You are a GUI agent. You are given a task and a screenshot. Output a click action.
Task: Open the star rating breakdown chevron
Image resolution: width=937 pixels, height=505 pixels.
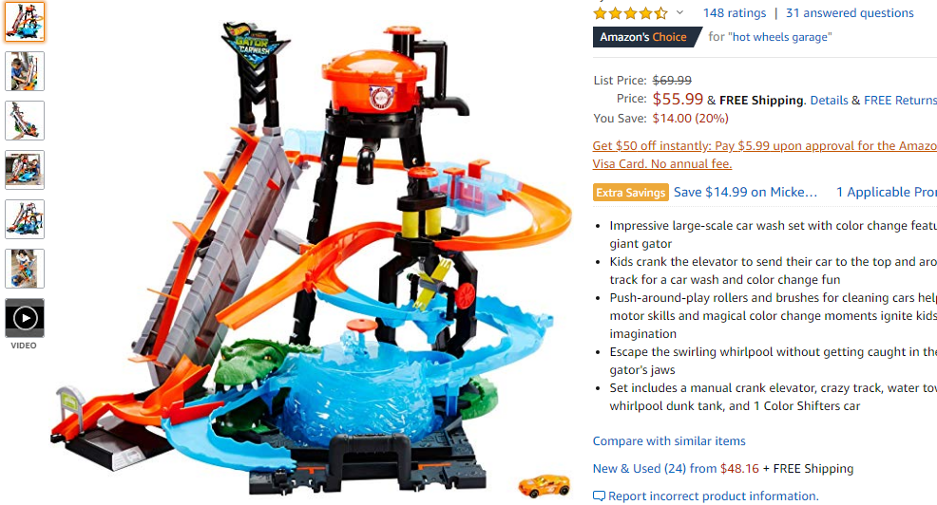pyautogui.click(x=679, y=12)
